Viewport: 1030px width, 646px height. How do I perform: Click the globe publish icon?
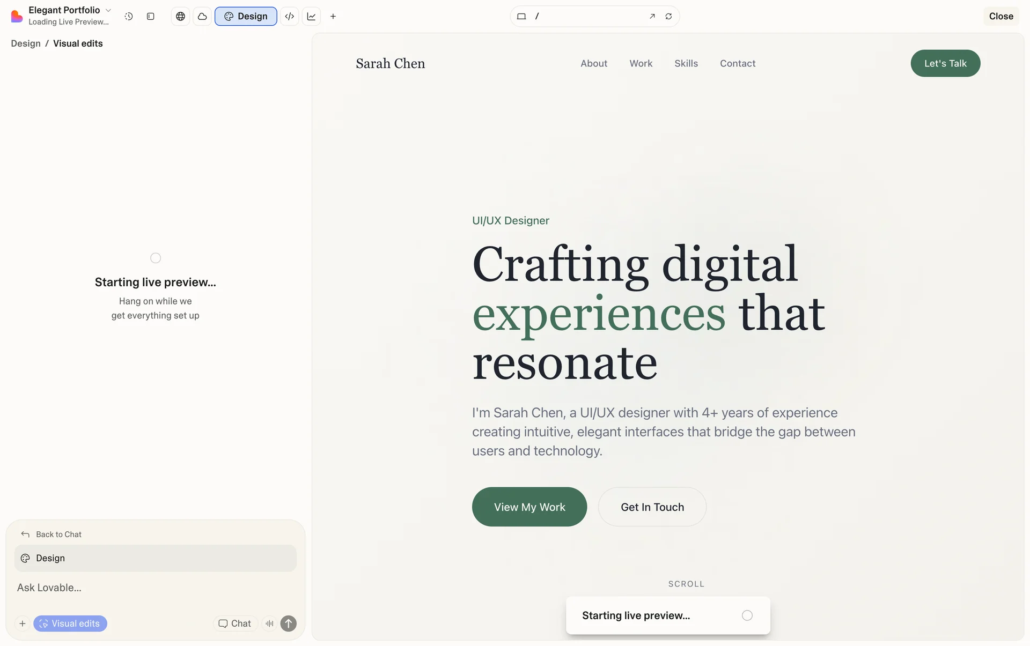click(181, 17)
